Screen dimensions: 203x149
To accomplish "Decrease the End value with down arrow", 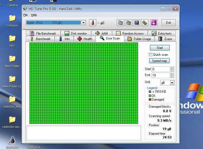I will pos(172,77).
